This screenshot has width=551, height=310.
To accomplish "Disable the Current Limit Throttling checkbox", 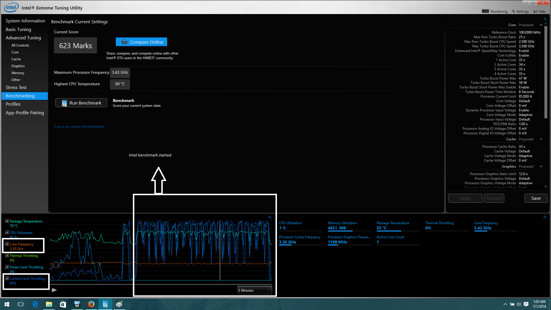I will point(7,278).
